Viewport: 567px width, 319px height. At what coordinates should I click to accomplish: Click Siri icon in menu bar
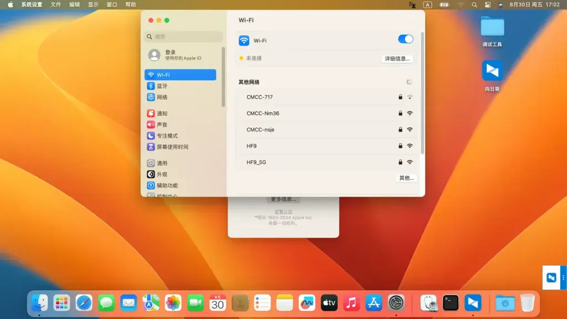[x=501, y=4]
